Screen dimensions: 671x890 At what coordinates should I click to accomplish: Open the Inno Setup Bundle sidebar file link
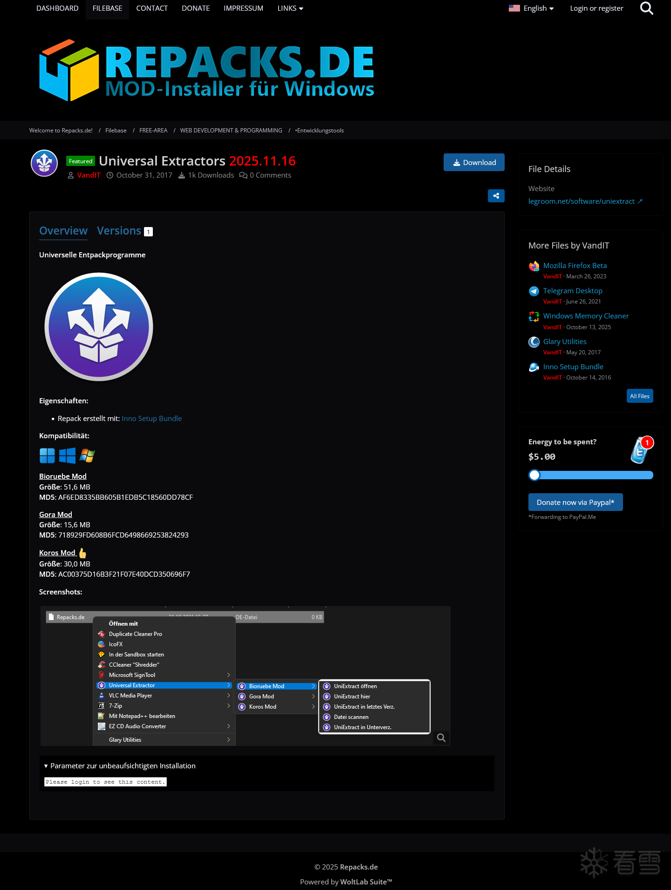[x=573, y=367]
